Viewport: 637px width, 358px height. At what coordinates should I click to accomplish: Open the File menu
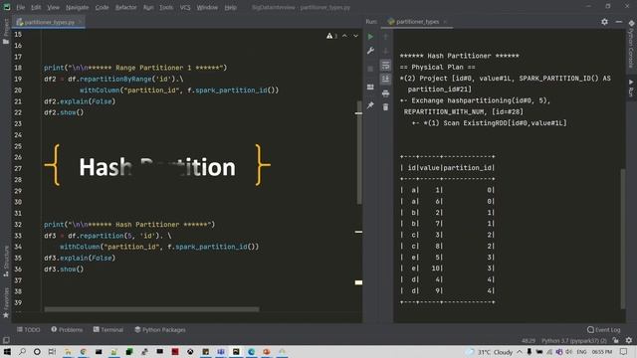point(20,7)
